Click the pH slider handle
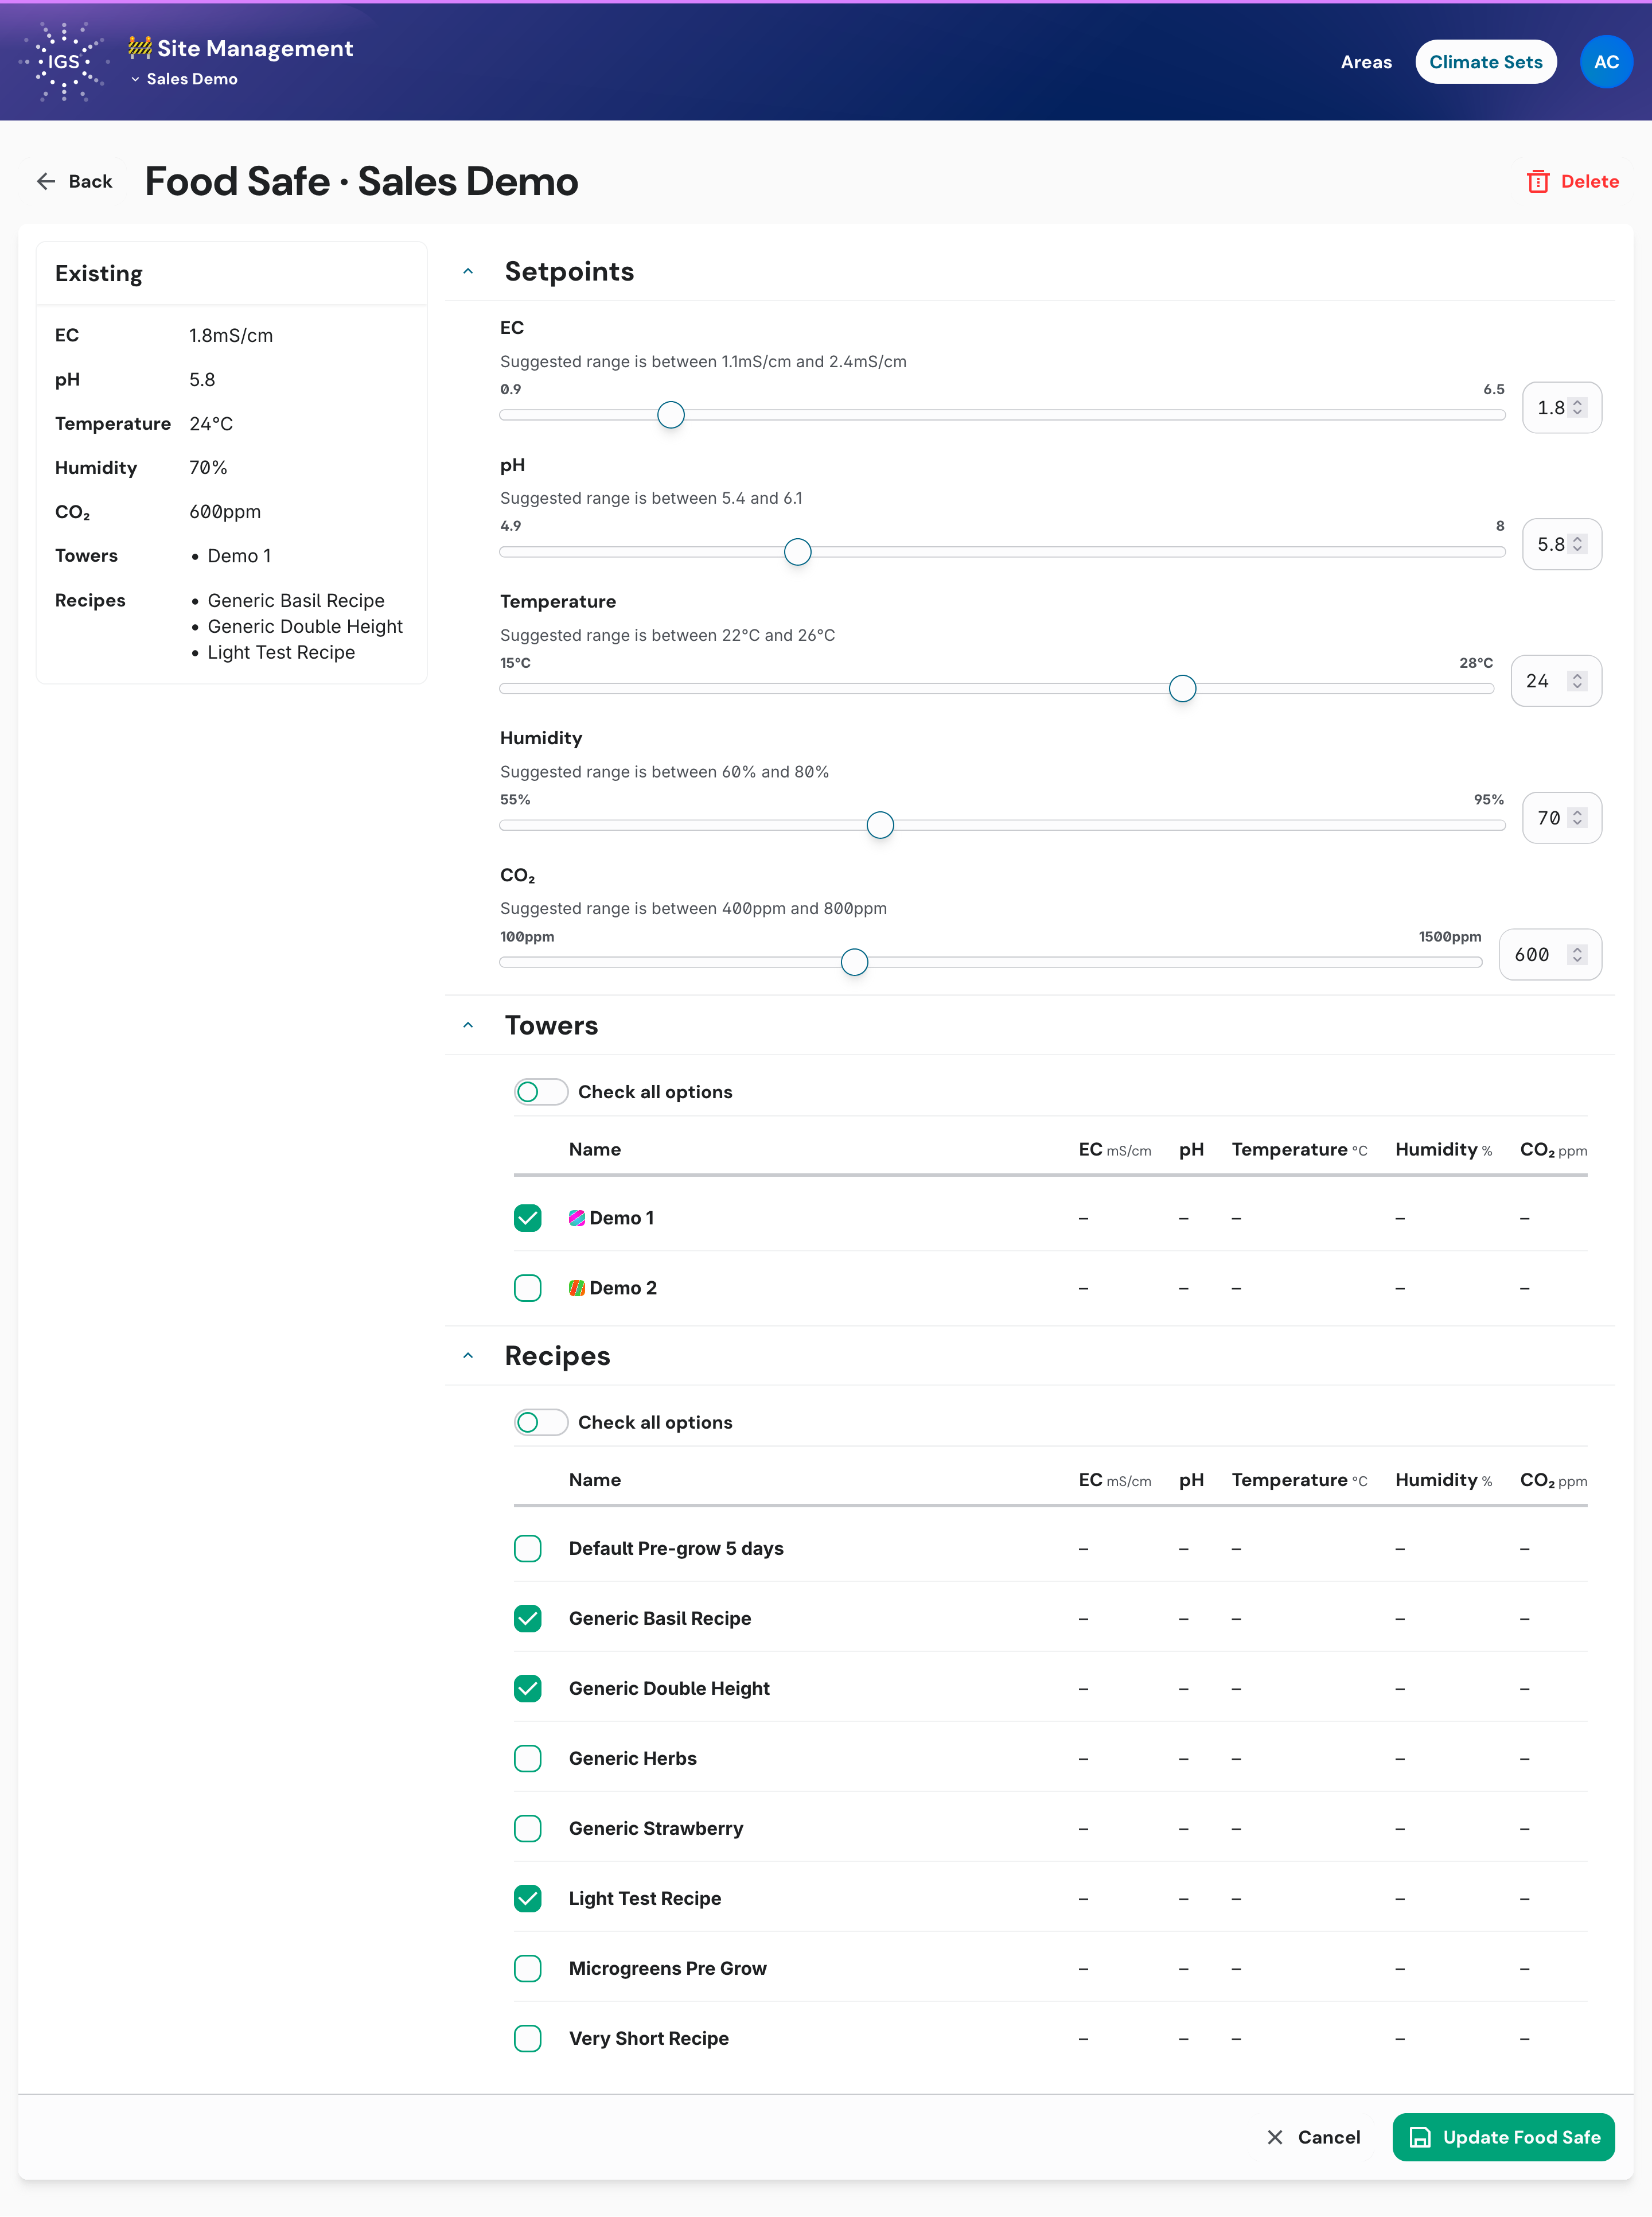 tap(797, 552)
